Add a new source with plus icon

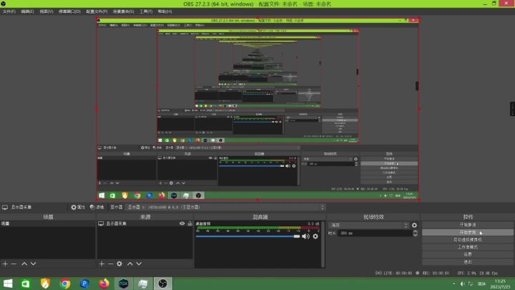point(102,264)
